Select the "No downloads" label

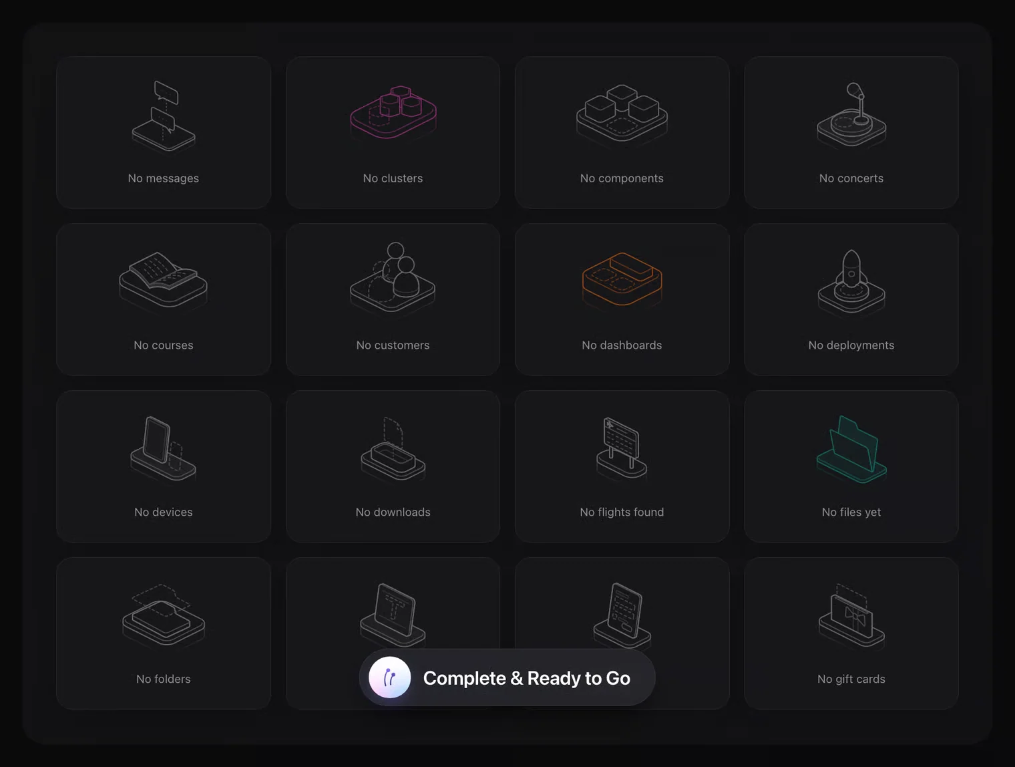tap(393, 512)
